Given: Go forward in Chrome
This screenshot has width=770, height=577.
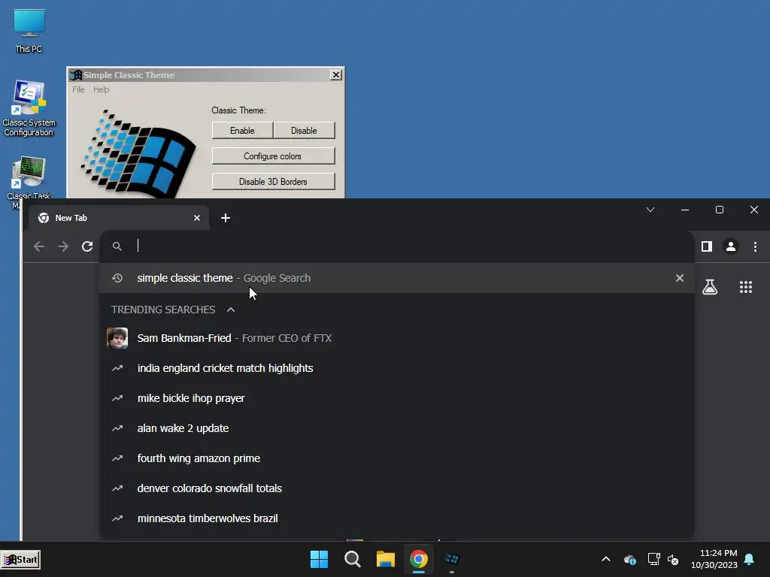Looking at the screenshot, I should click(63, 246).
